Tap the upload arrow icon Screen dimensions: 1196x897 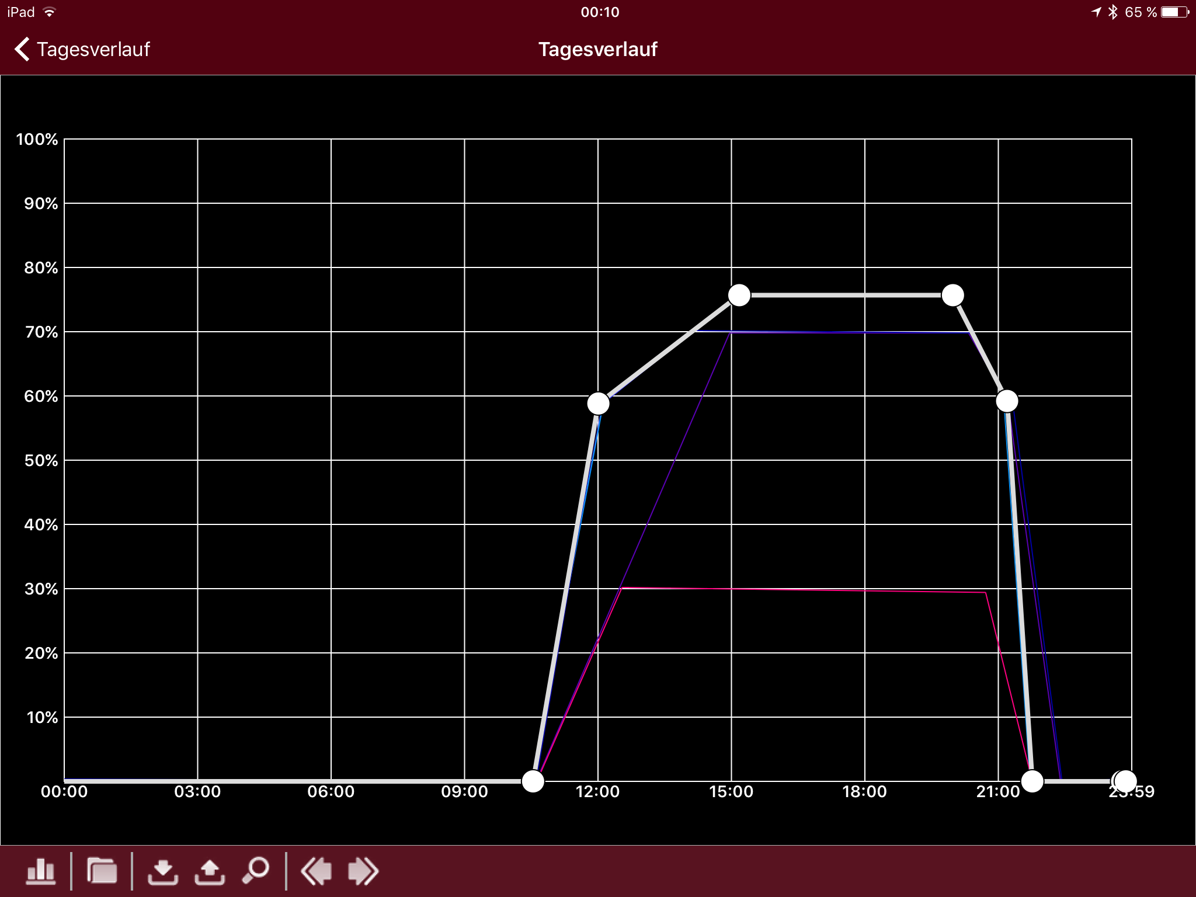pos(209,871)
